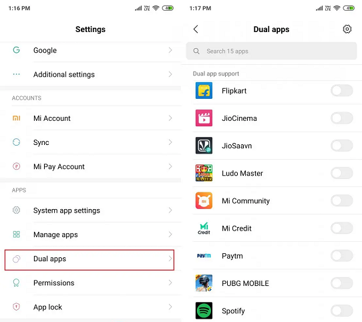Tap the PUBG MOBILE app name
The height and width of the screenshot is (322, 362).
[245, 283]
